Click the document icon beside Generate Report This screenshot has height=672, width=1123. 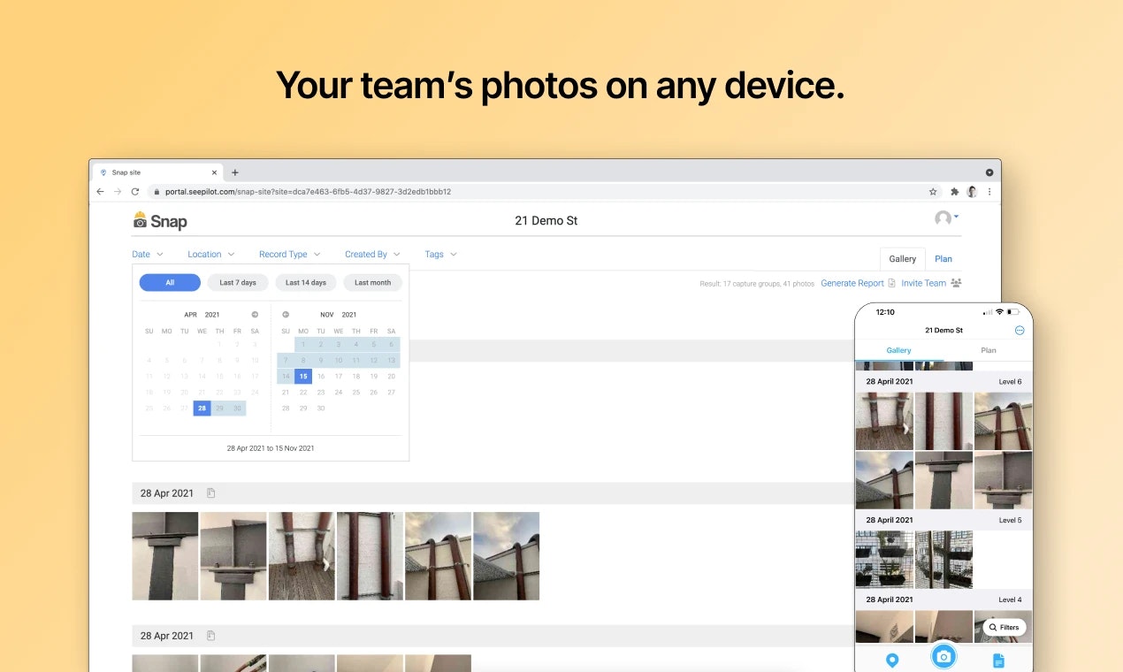(x=891, y=283)
